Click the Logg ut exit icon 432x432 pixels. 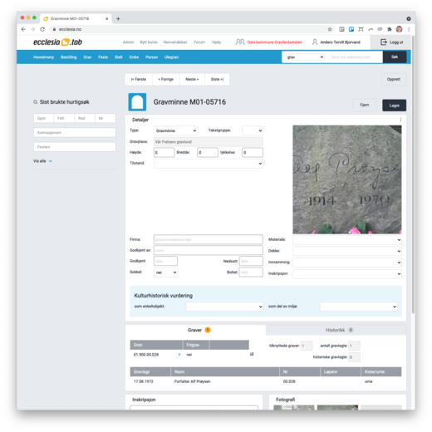384,42
